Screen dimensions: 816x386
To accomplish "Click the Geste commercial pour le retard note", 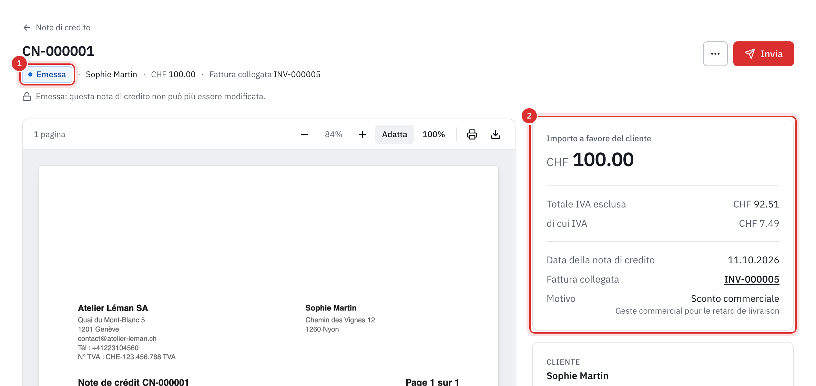I will click(697, 311).
